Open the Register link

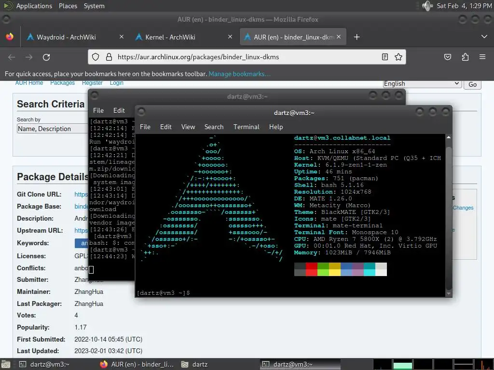coord(92,83)
